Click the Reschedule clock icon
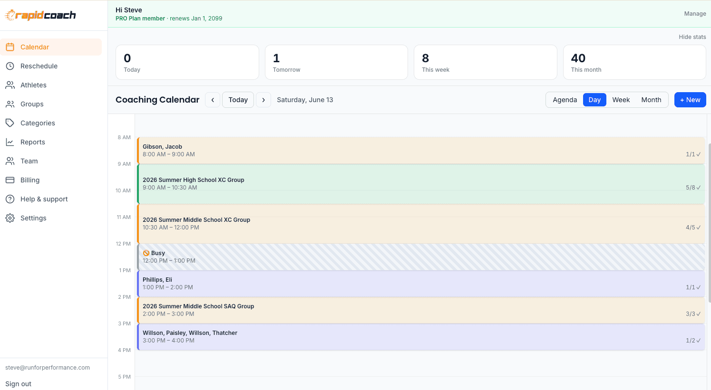The image size is (711, 390). click(10, 66)
